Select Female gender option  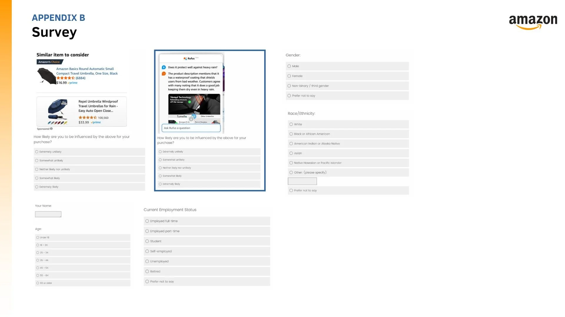289,76
